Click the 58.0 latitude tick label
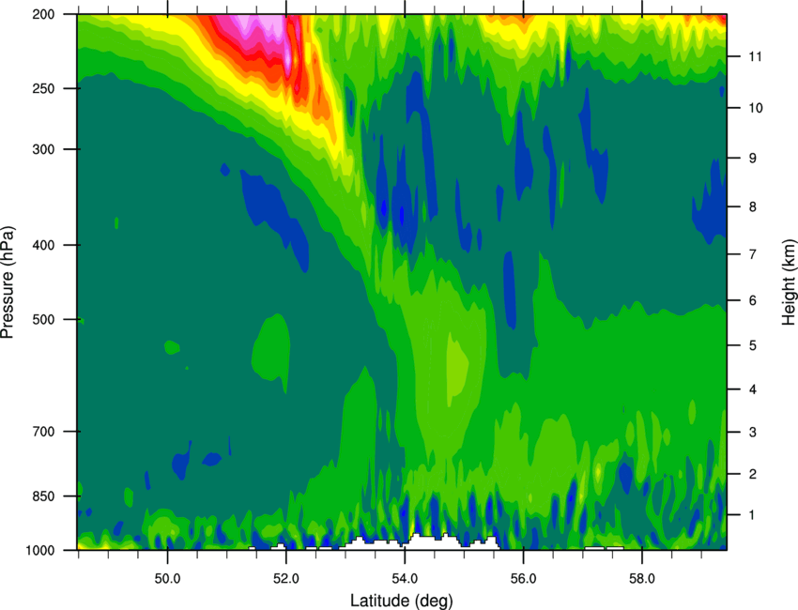Viewport: 798px width, 610px height. coord(642,579)
